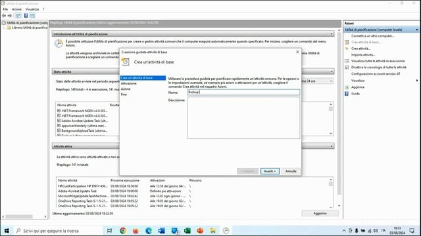
Task: Select Azione step in wizard
Action: tap(126, 89)
